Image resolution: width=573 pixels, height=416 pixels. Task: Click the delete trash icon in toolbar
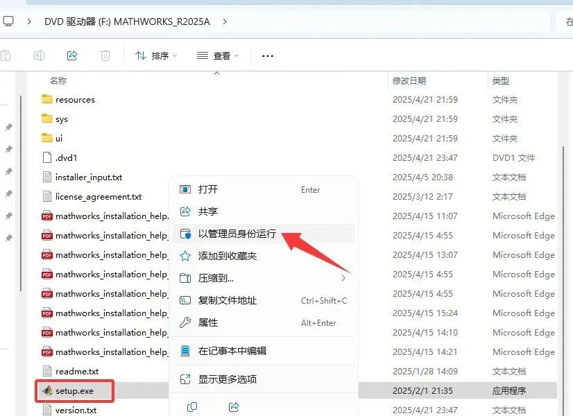click(105, 55)
